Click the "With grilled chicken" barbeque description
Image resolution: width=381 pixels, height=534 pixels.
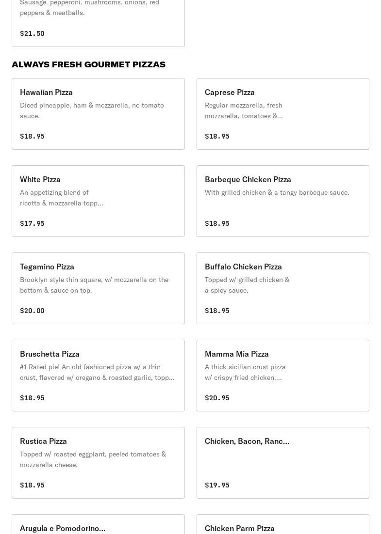point(277,192)
